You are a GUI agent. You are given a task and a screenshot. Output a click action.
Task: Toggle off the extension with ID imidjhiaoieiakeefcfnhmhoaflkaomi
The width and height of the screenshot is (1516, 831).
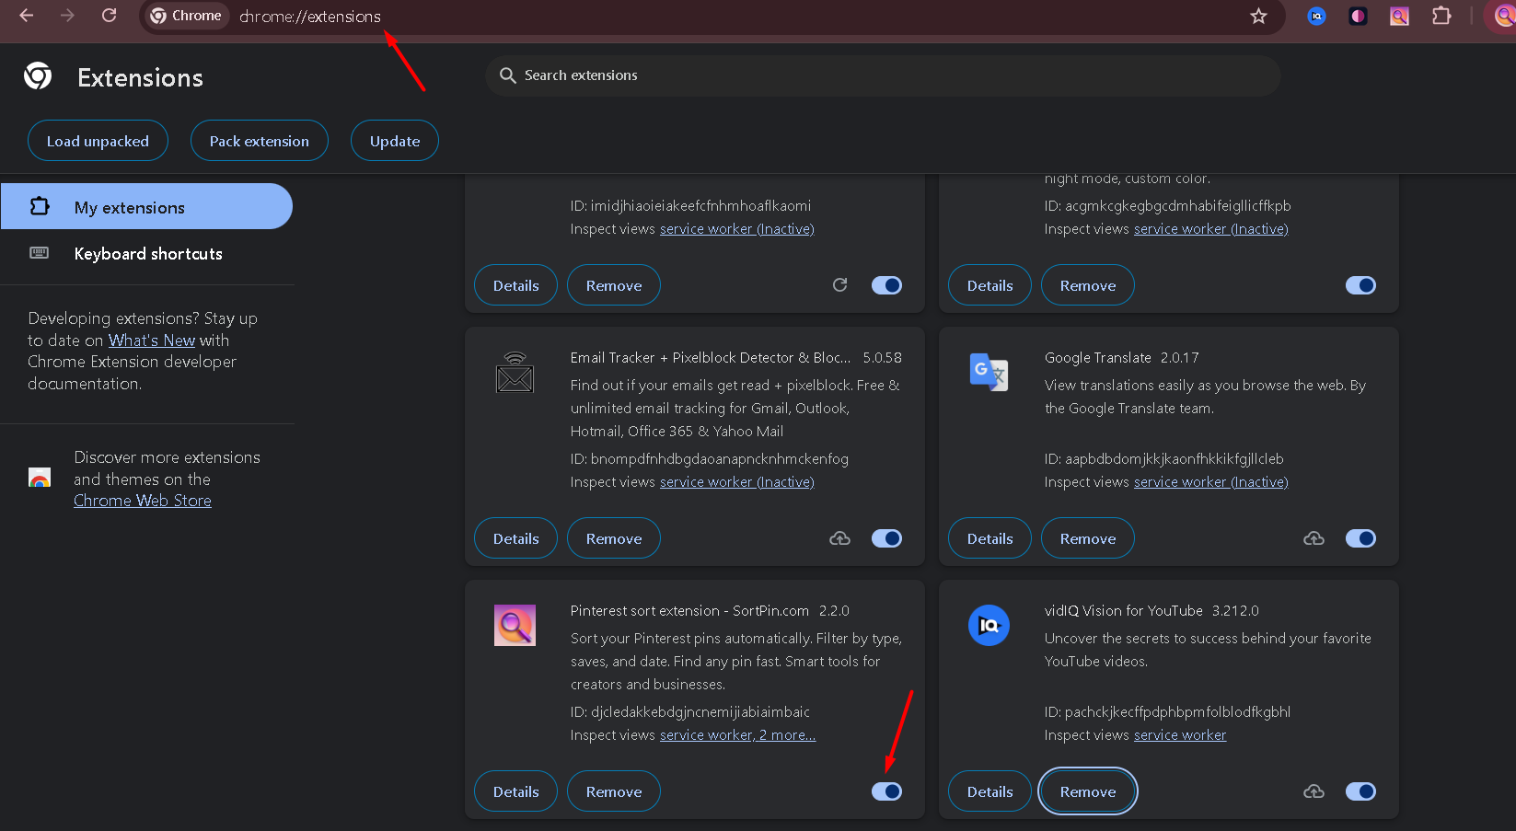(886, 285)
